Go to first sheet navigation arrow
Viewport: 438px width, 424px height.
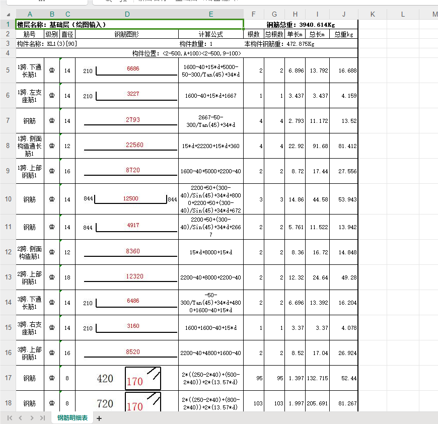[x=10, y=418]
